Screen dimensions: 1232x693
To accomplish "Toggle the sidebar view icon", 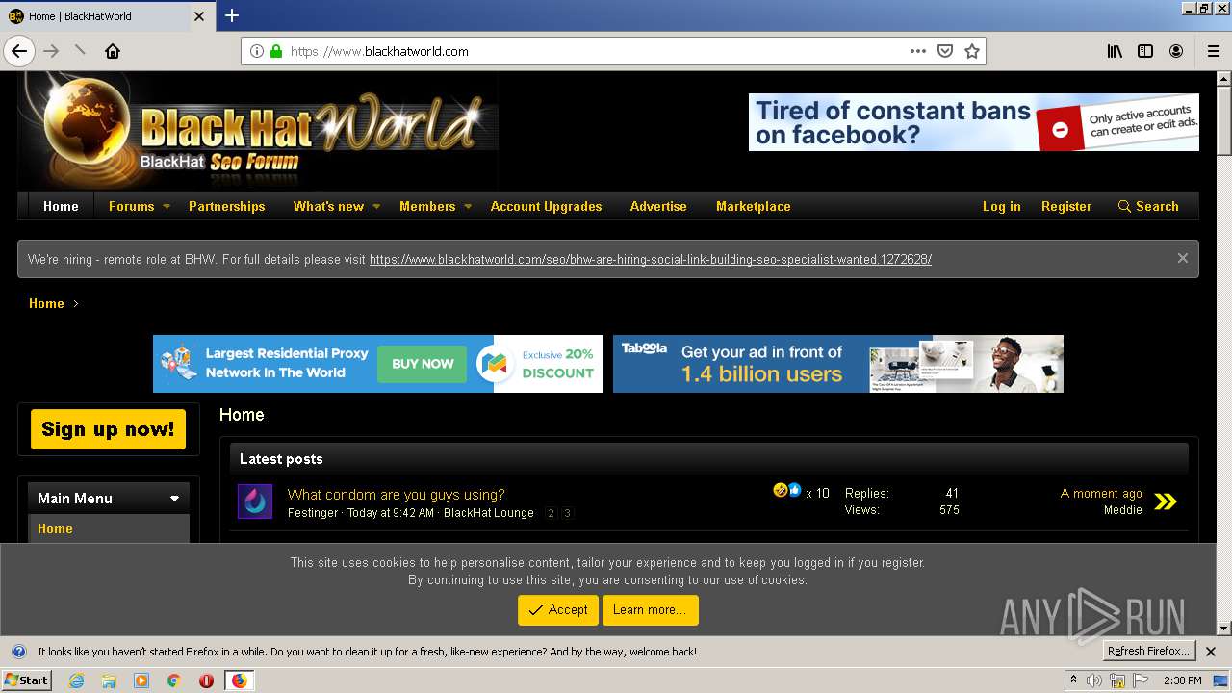I will [x=1145, y=51].
